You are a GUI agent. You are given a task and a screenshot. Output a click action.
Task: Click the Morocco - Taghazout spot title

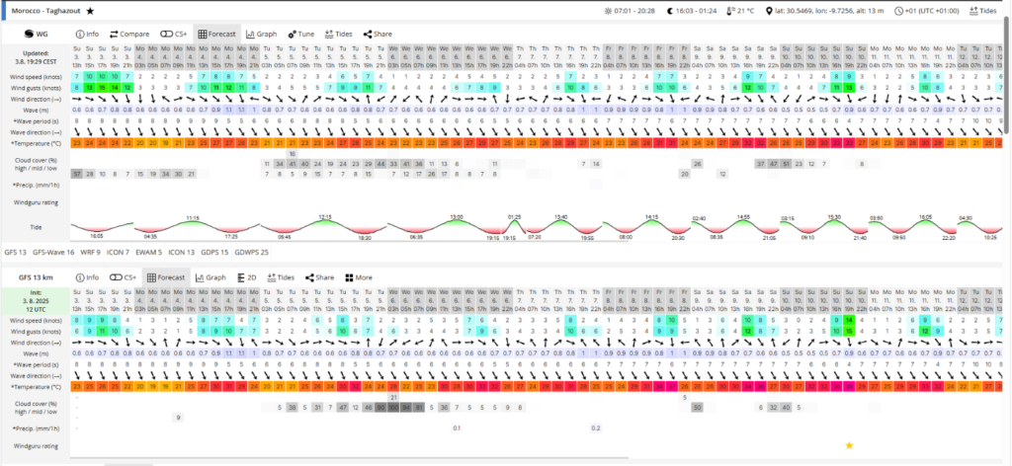click(47, 11)
